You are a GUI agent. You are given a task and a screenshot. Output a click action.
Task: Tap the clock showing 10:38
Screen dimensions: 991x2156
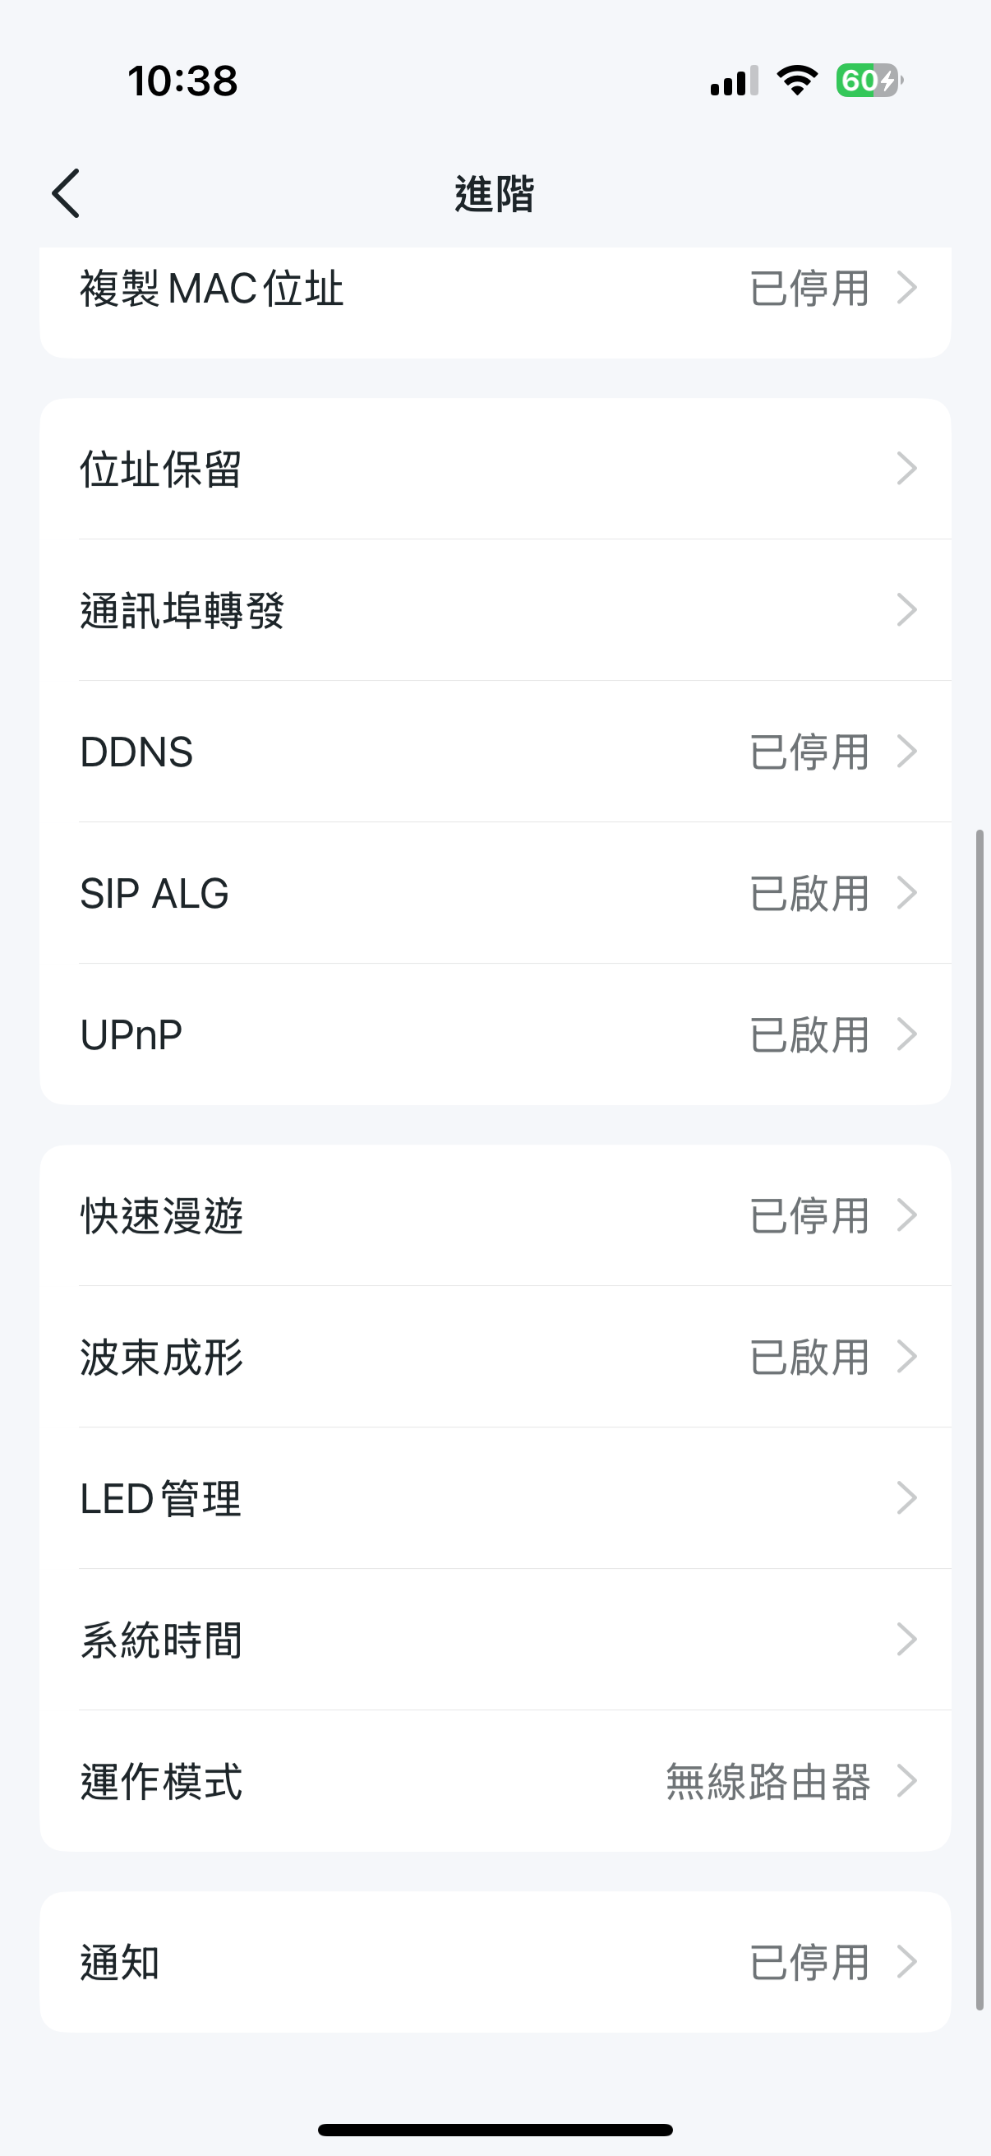point(182,81)
